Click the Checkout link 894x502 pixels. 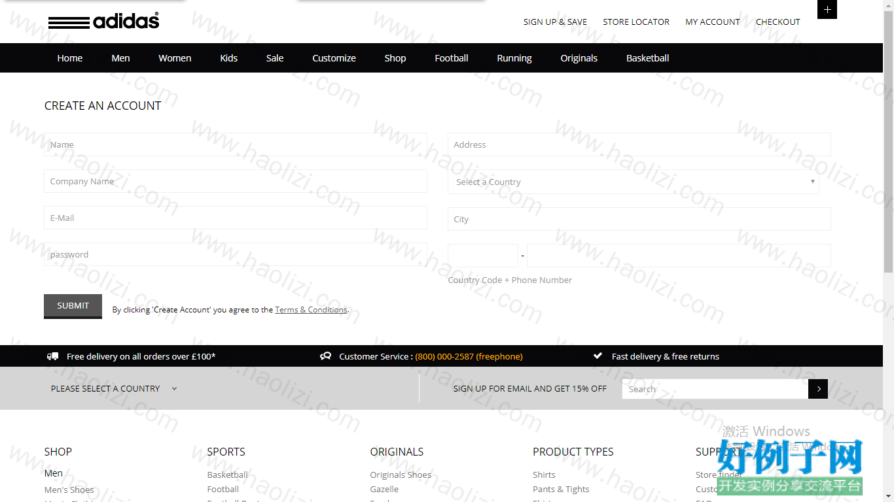point(778,22)
